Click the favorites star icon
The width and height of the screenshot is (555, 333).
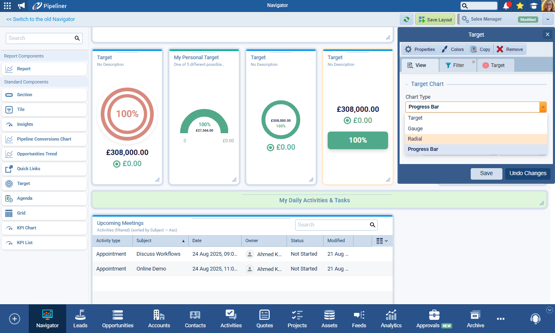point(520,6)
